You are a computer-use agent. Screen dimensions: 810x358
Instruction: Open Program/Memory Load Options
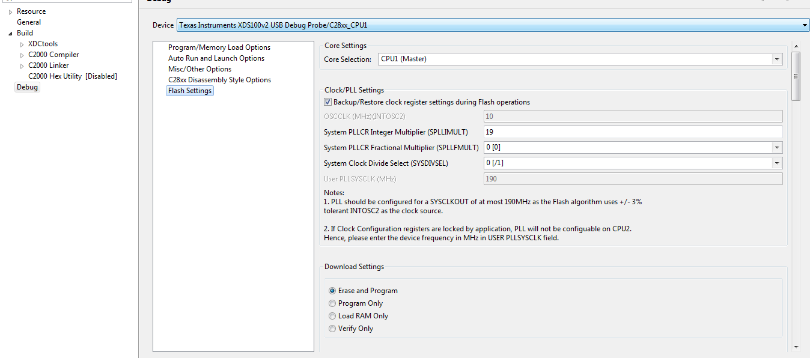pyautogui.click(x=219, y=47)
